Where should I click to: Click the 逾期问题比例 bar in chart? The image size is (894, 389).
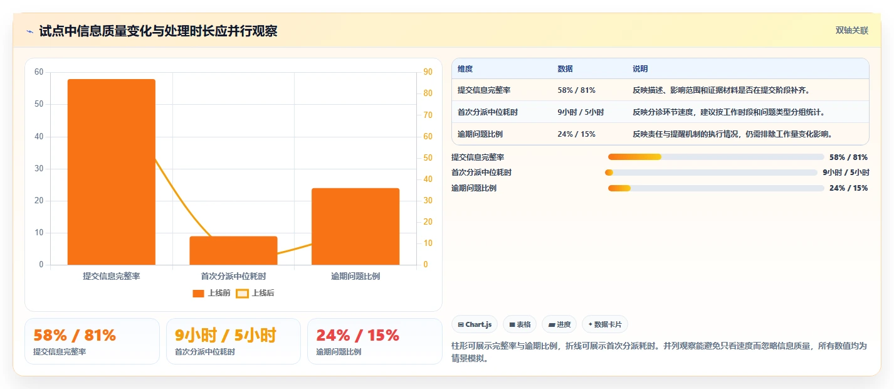point(355,226)
